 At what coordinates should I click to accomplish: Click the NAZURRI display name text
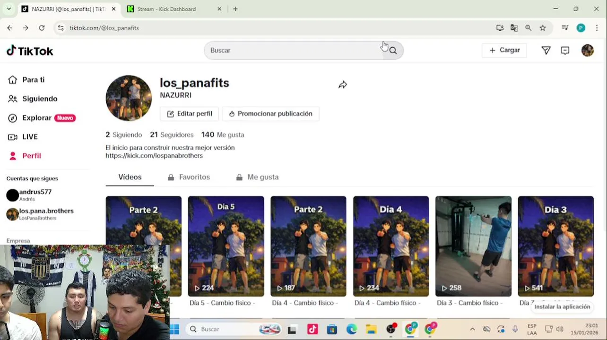[175, 95]
